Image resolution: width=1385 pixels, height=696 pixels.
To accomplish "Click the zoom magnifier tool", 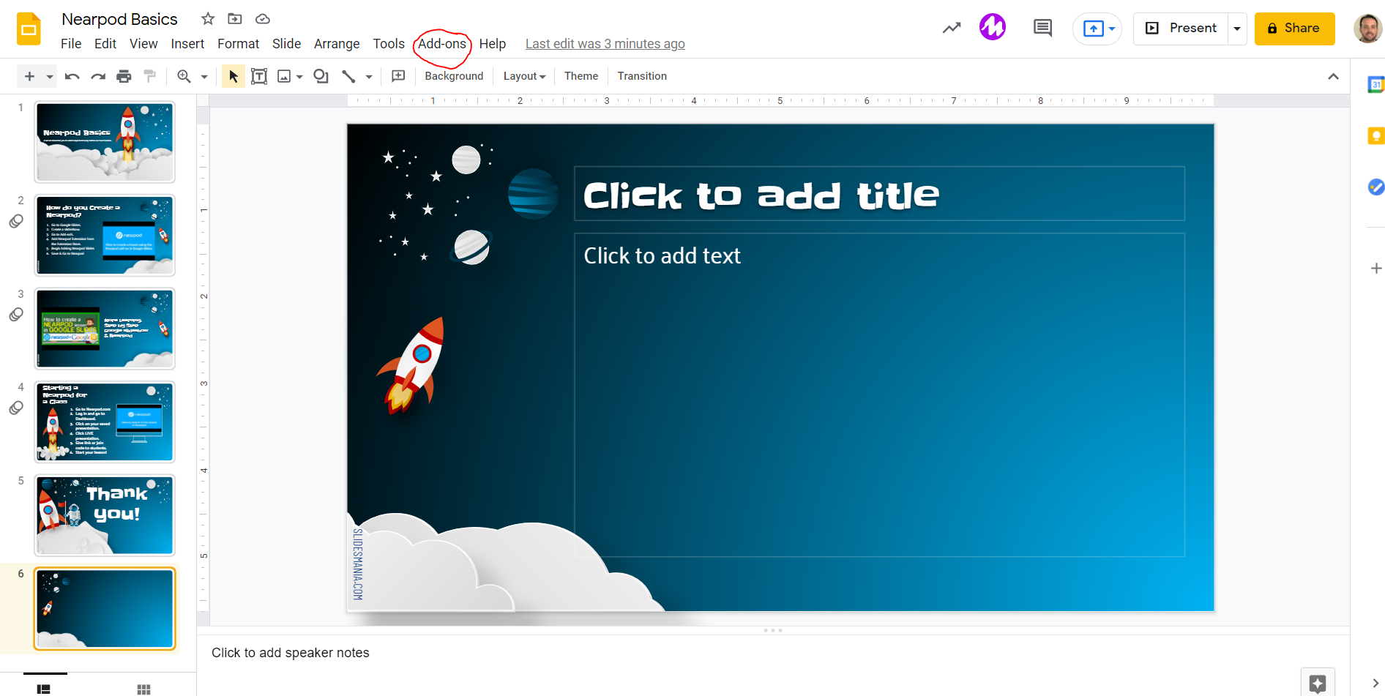I will (x=184, y=76).
